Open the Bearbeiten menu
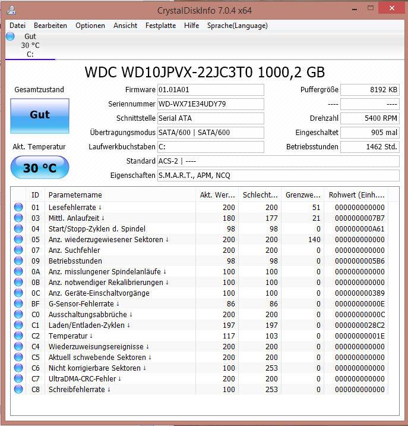 50,26
